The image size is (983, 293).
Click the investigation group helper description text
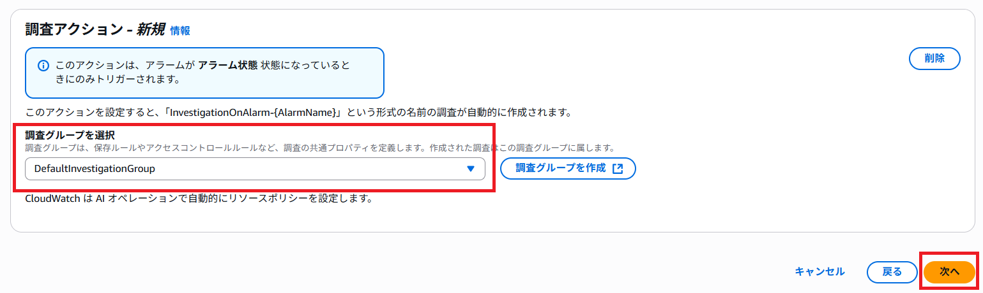point(319,148)
